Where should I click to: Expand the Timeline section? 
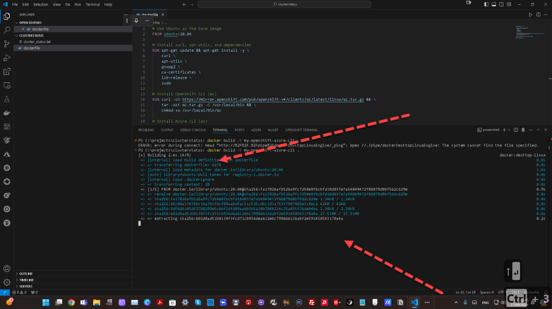point(26,280)
